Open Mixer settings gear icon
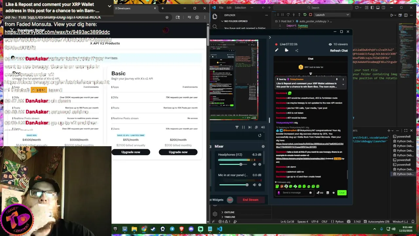 tap(263, 147)
